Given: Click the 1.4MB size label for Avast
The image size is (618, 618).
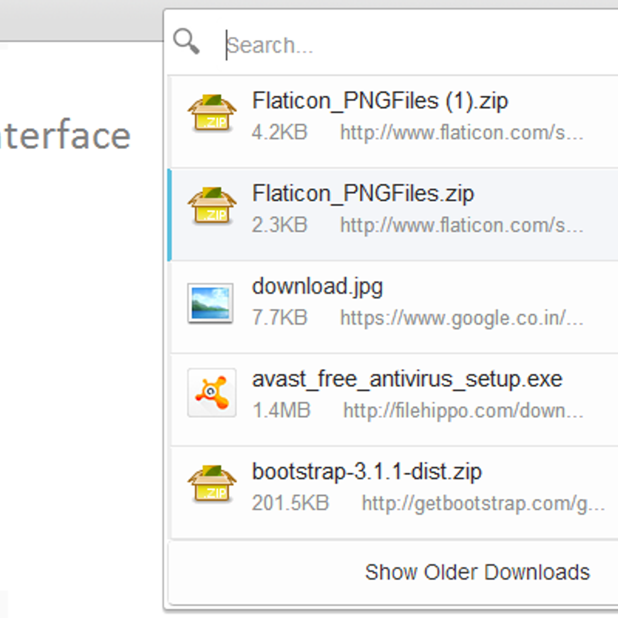Looking at the screenshot, I should pyautogui.click(x=281, y=410).
